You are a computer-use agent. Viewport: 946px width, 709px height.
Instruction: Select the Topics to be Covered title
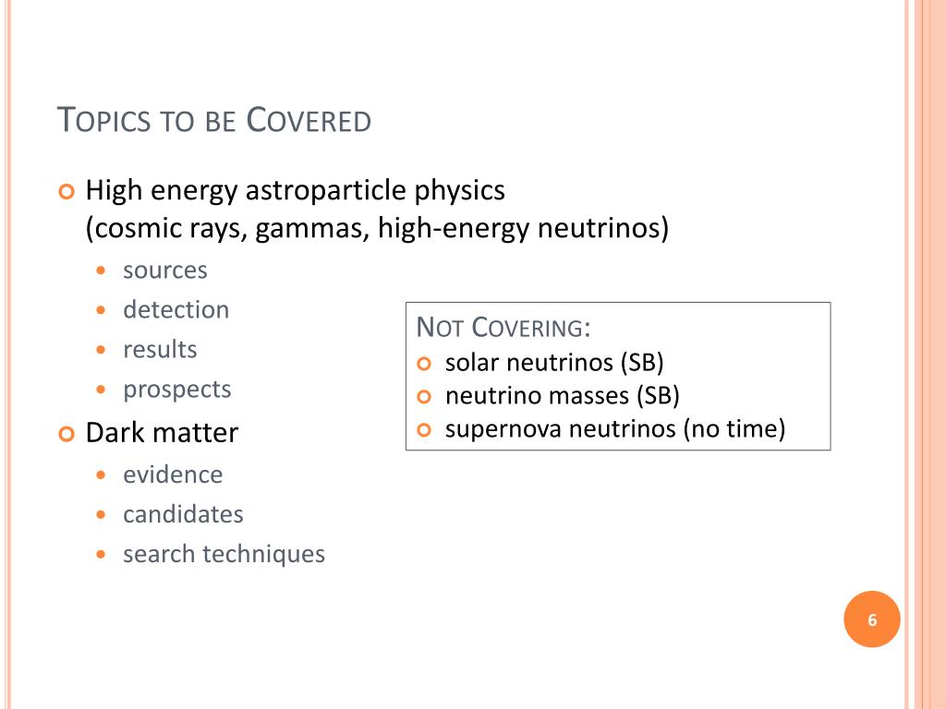[214, 119]
